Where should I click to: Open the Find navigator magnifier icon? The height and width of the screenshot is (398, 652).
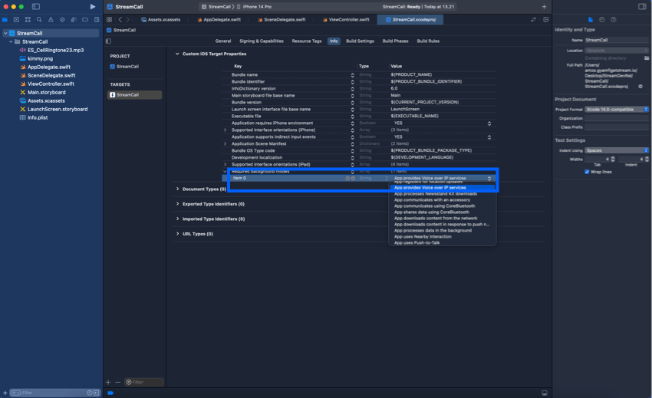click(39, 20)
